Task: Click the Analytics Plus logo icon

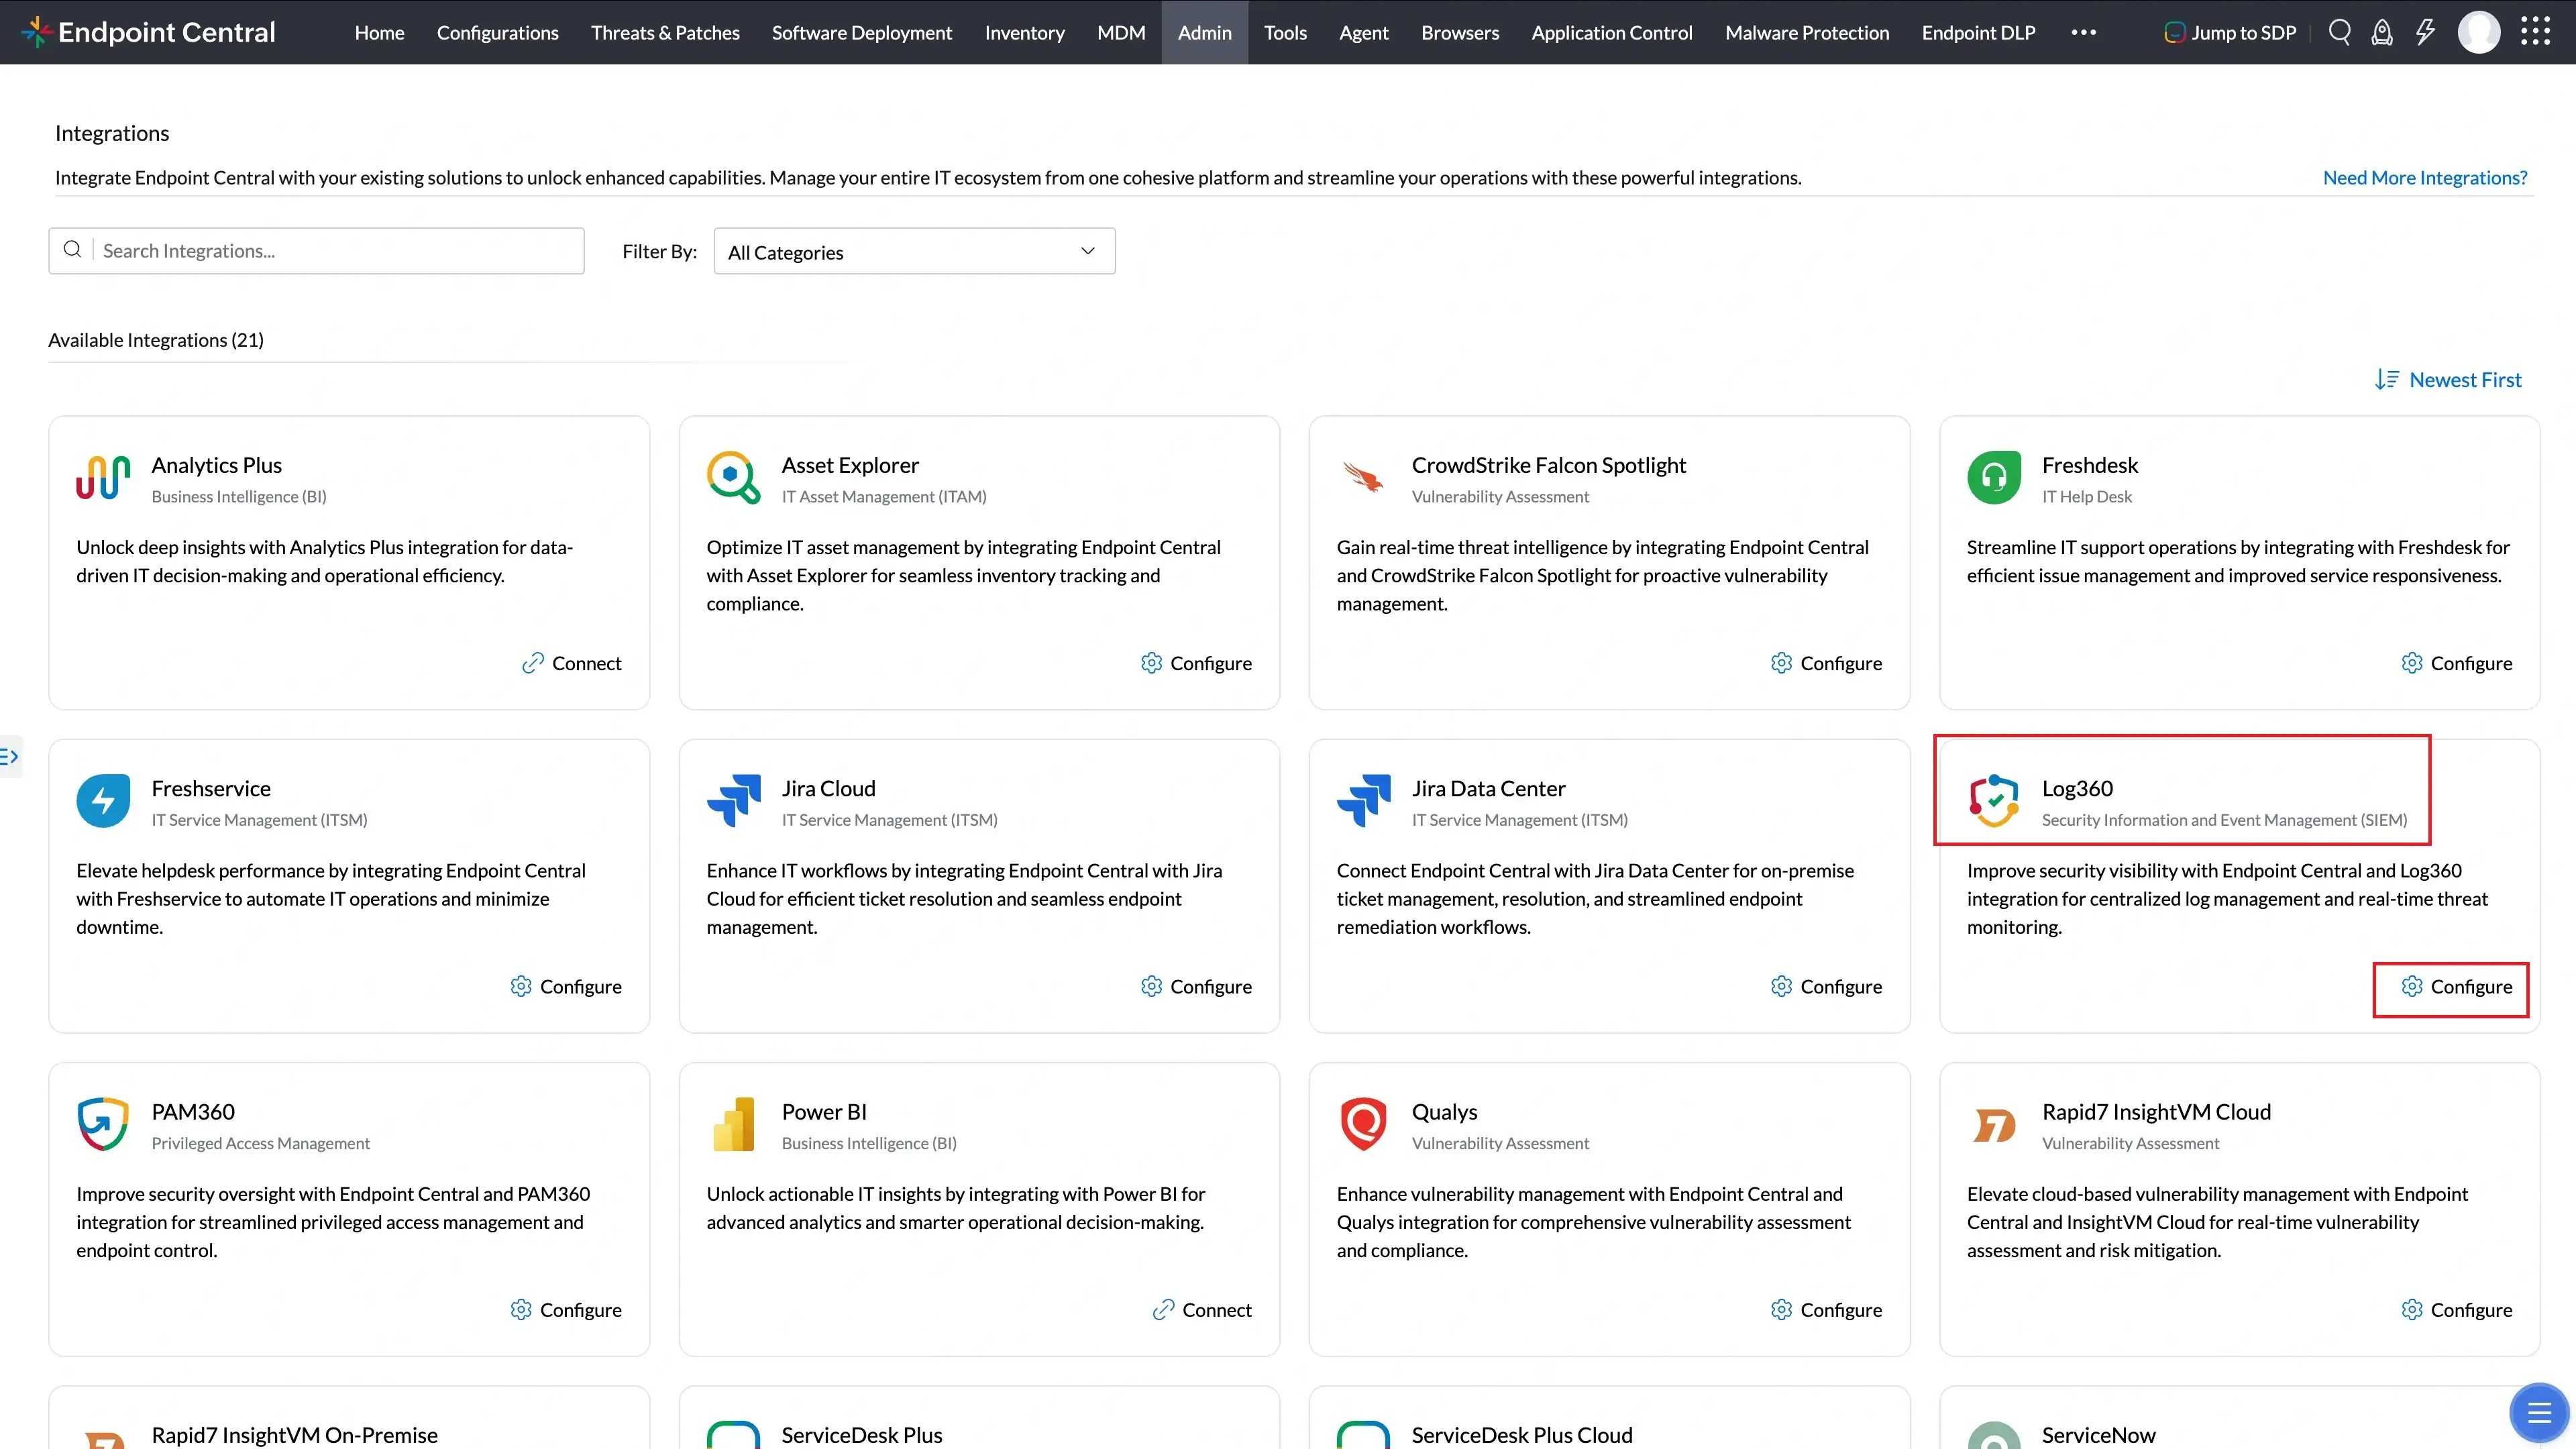Action: [103, 477]
